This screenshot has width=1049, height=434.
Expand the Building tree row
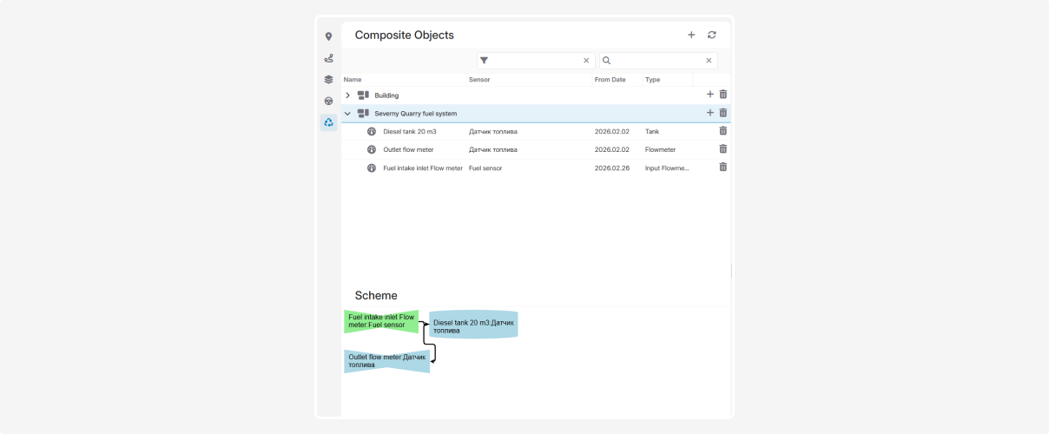[x=348, y=95]
